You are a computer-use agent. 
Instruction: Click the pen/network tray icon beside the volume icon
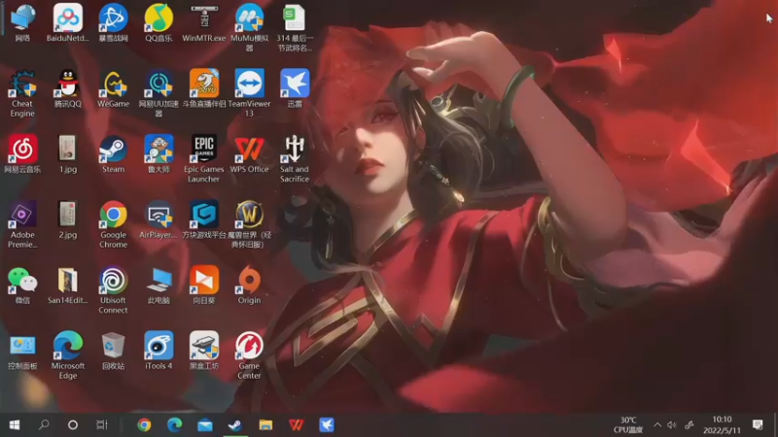(690, 425)
